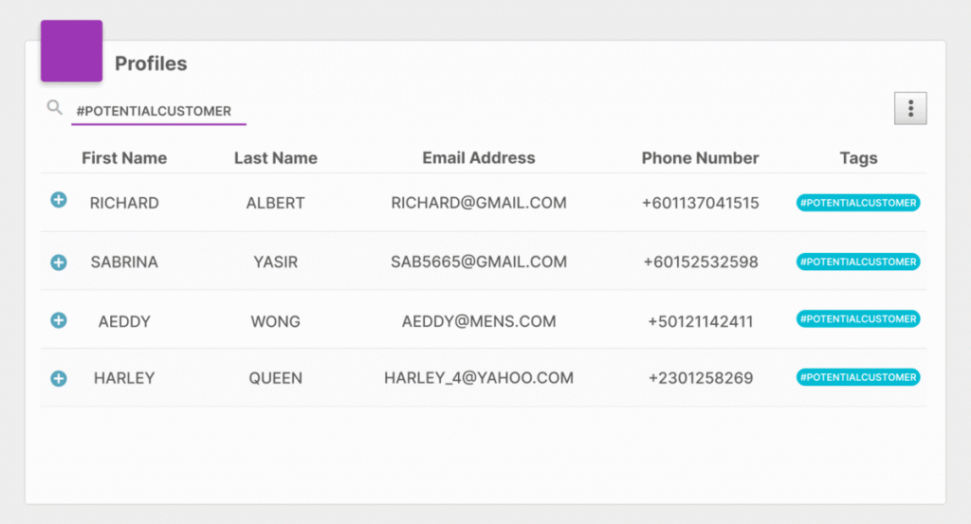The height and width of the screenshot is (524, 971).
Task: Sort by First Name column header
Action: point(124,158)
